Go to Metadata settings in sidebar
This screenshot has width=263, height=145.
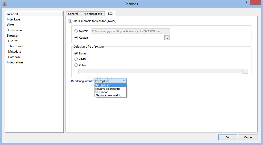[x=15, y=52]
